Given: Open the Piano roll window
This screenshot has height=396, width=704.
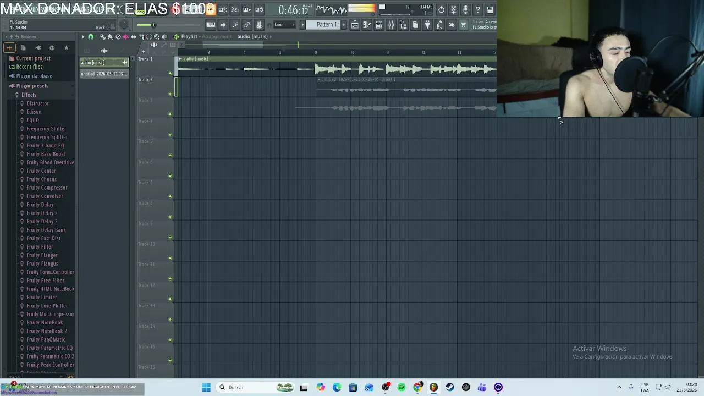Looking at the screenshot, I should [367, 25].
